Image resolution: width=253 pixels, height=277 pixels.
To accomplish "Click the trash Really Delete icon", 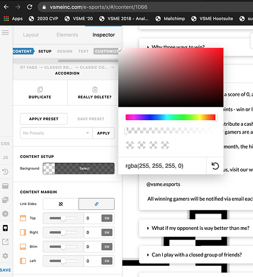I will click(95, 90).
